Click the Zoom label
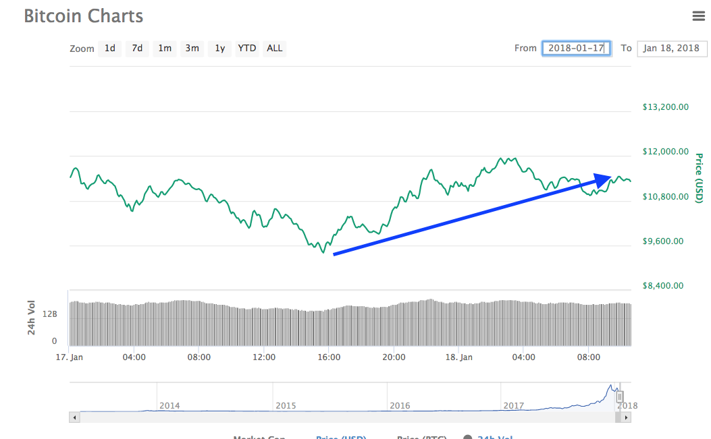 click(x=82, y=49)
